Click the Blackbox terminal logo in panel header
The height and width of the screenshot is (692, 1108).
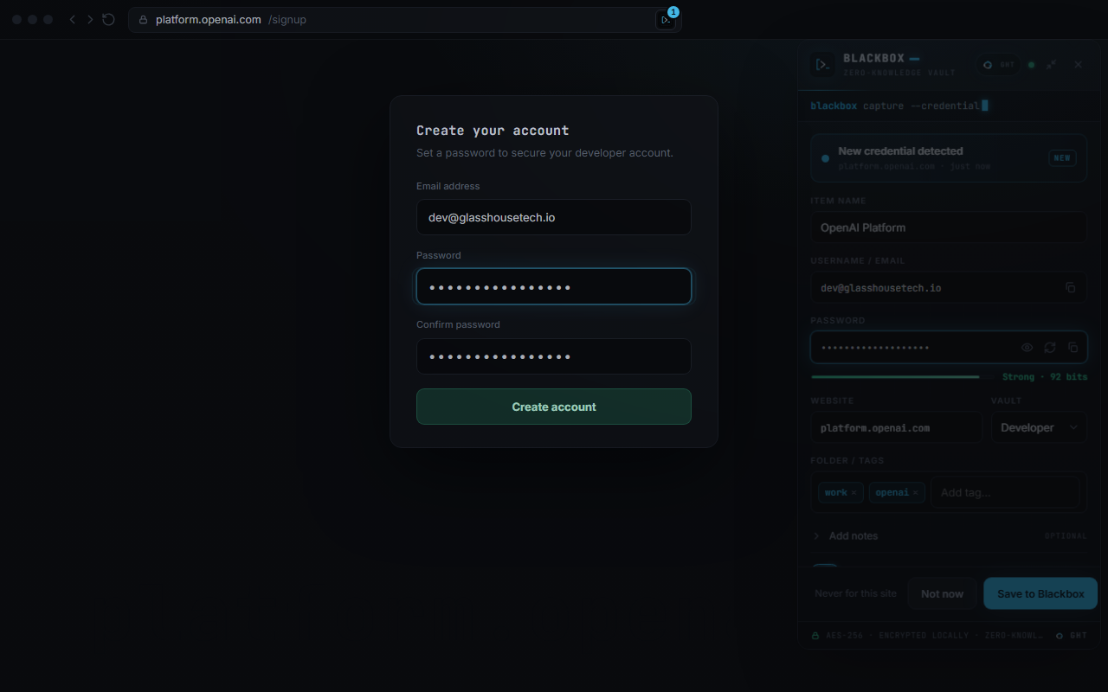tap(821, 65)
